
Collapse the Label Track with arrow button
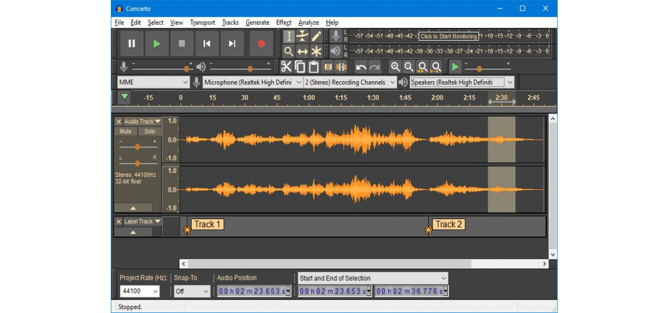point(133,232)
